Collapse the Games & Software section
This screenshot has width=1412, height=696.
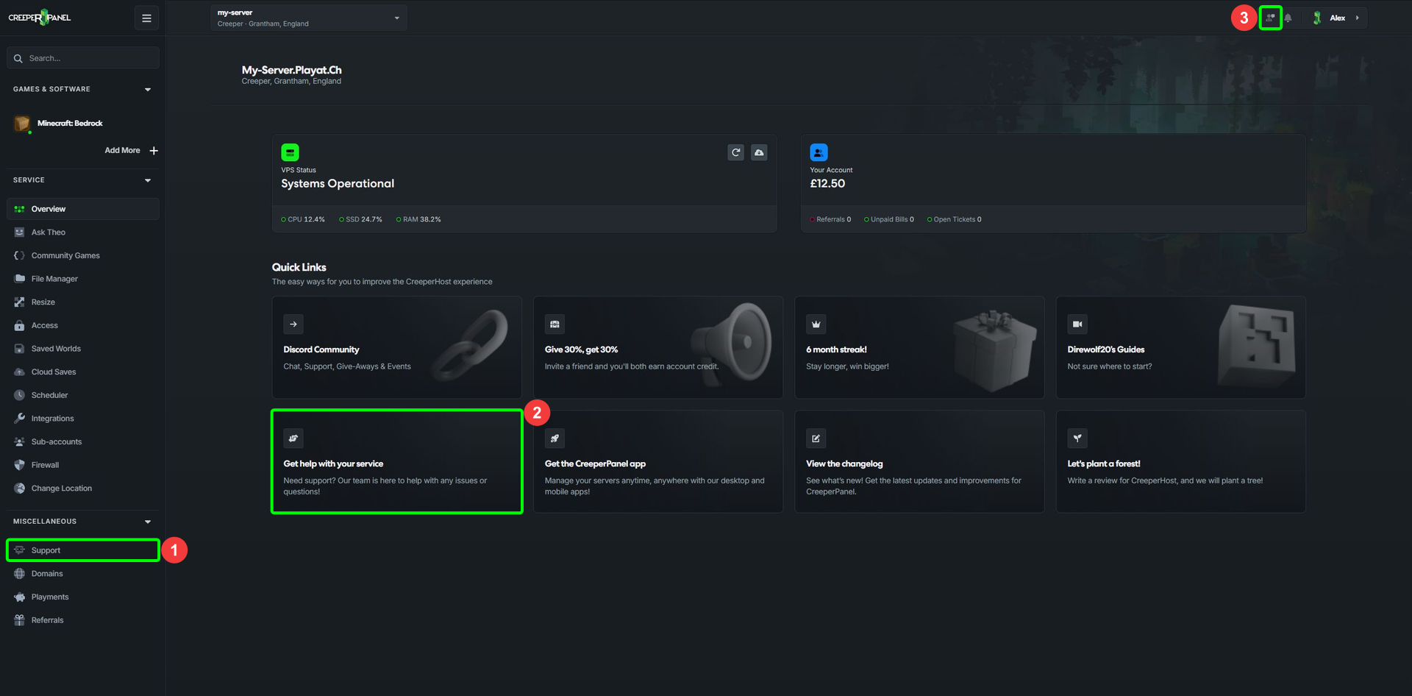coord(148,90)
